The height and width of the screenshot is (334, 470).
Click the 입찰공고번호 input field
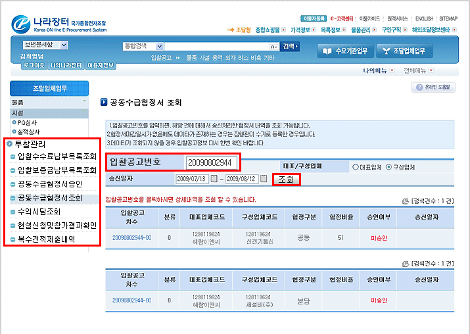210,162
